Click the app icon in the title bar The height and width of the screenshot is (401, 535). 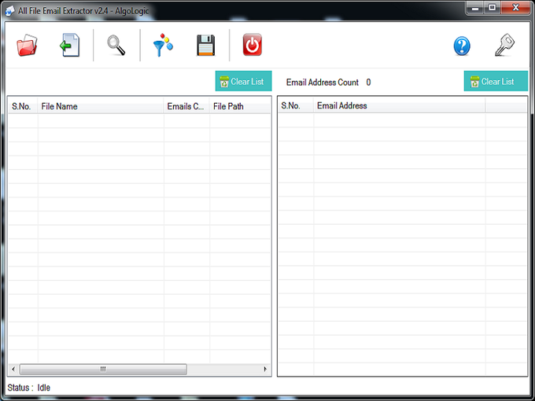tap(10, 11)
